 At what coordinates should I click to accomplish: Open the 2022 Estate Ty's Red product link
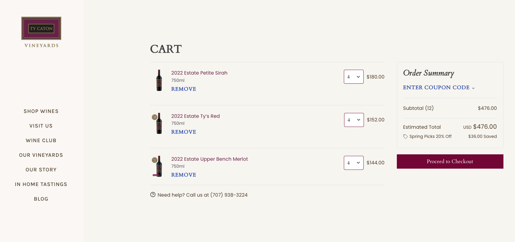196,116
